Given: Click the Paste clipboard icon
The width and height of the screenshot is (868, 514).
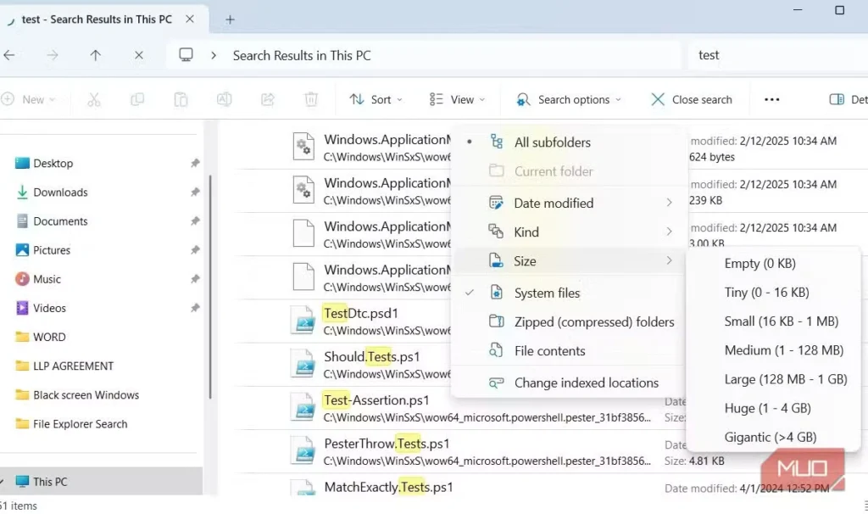Looking at the screenshot, I should pyautogui.click(x=181, y=99).
